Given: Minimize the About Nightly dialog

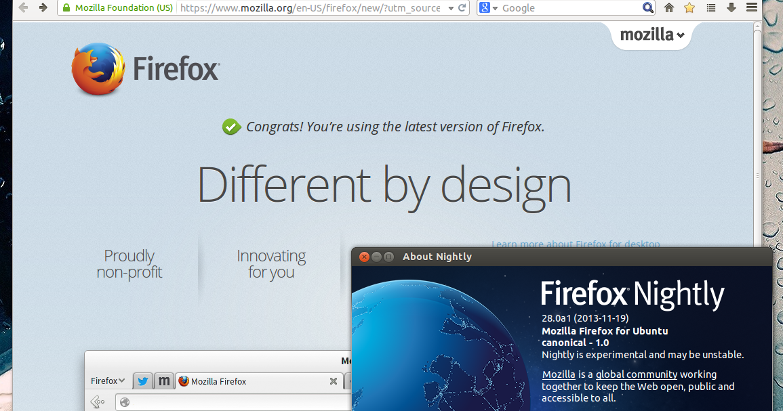Looking at the screenshot, I should click(x=376, y=257).
